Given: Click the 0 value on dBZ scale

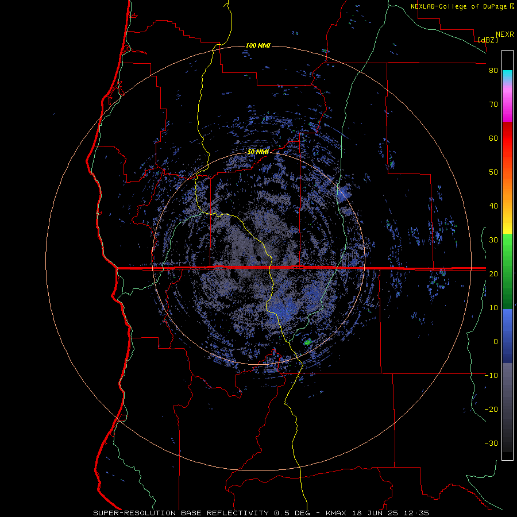Looking at the screenshot, I should [496, 342].
